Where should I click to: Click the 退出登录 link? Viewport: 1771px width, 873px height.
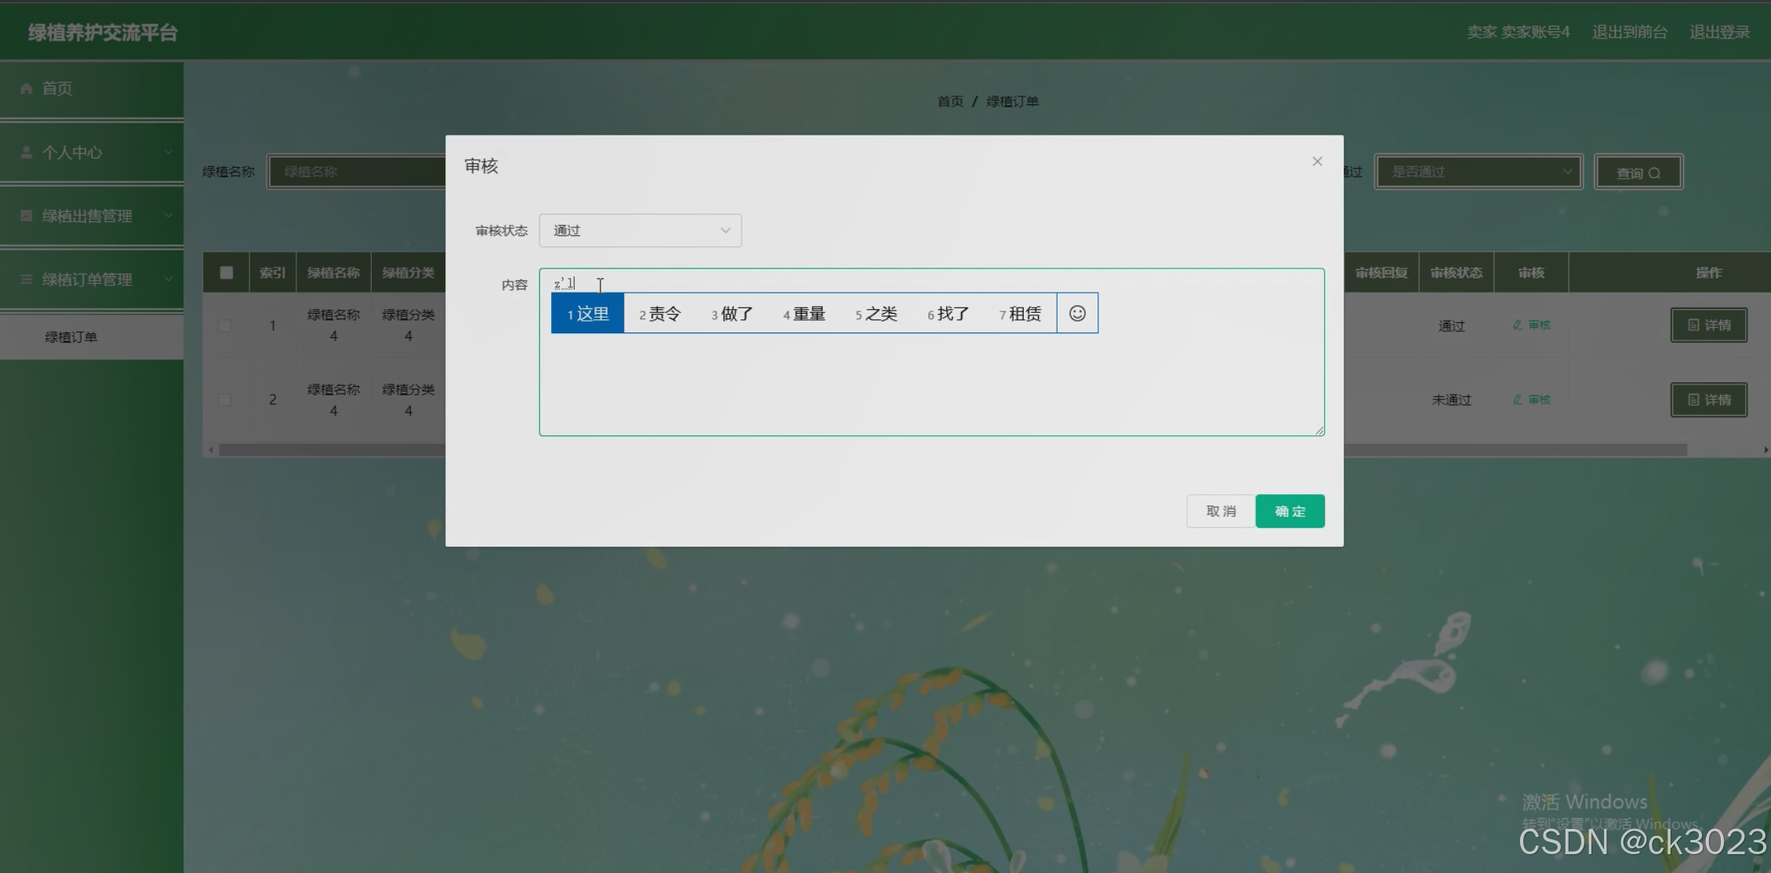[x=1719, y=32]
